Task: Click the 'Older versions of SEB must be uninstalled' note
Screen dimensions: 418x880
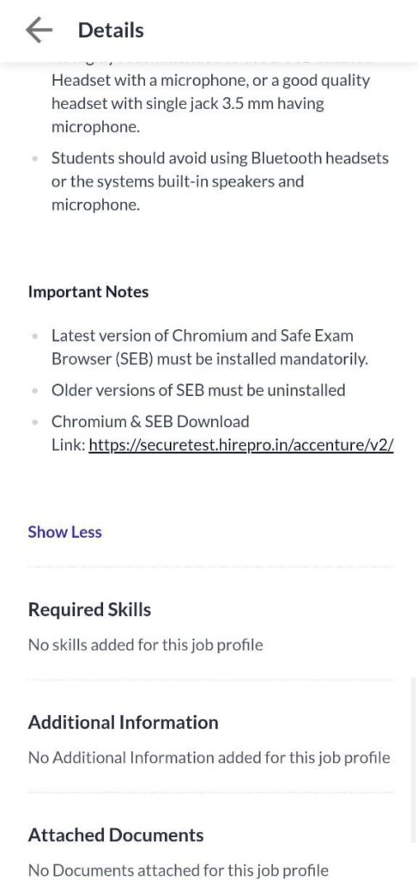Action: click(x=198, y=389)
